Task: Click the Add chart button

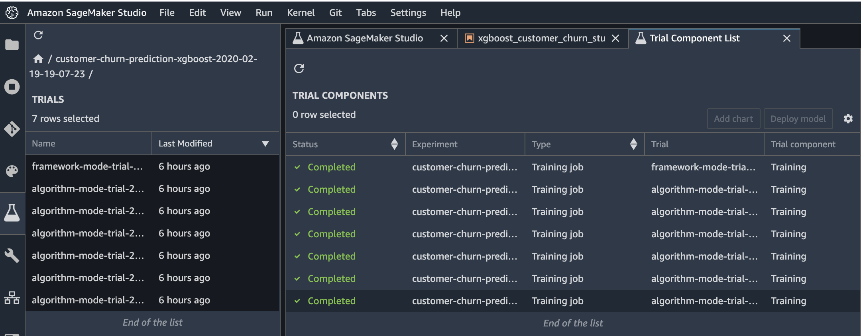Action: coord(733,119)
